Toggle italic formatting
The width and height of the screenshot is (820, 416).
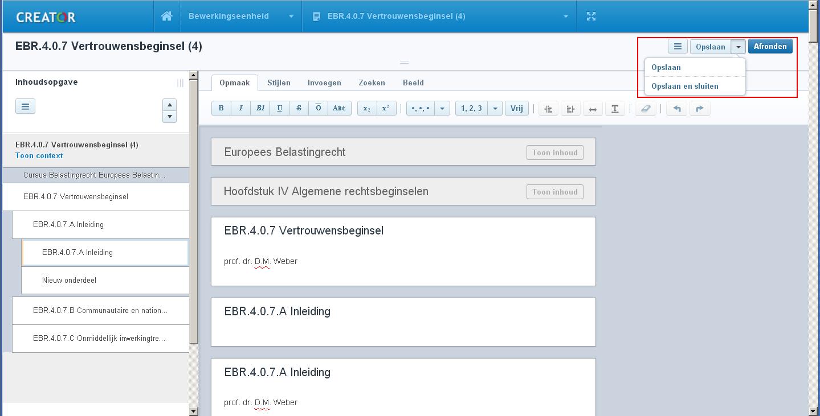(240, 108)
